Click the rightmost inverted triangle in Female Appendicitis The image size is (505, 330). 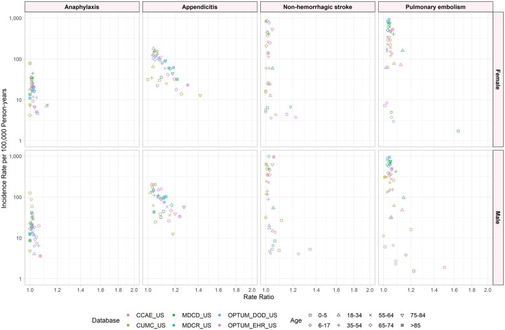(x=200, y=96)
